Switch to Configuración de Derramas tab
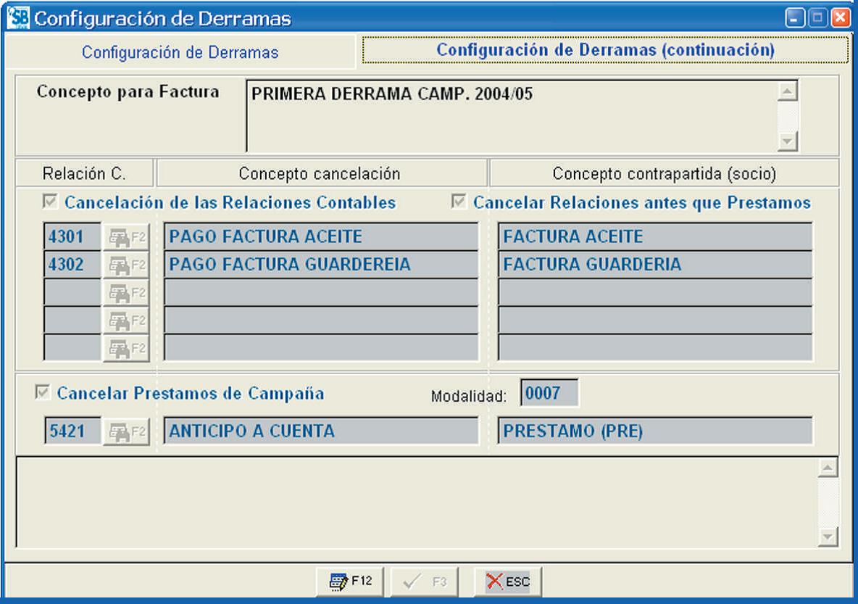Image resolution: width=858 pixels, height=604 pixels. click(x=180, y=53)
